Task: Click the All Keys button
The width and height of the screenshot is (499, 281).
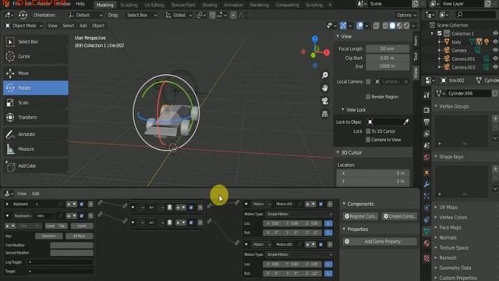Action: pos(79,236)
